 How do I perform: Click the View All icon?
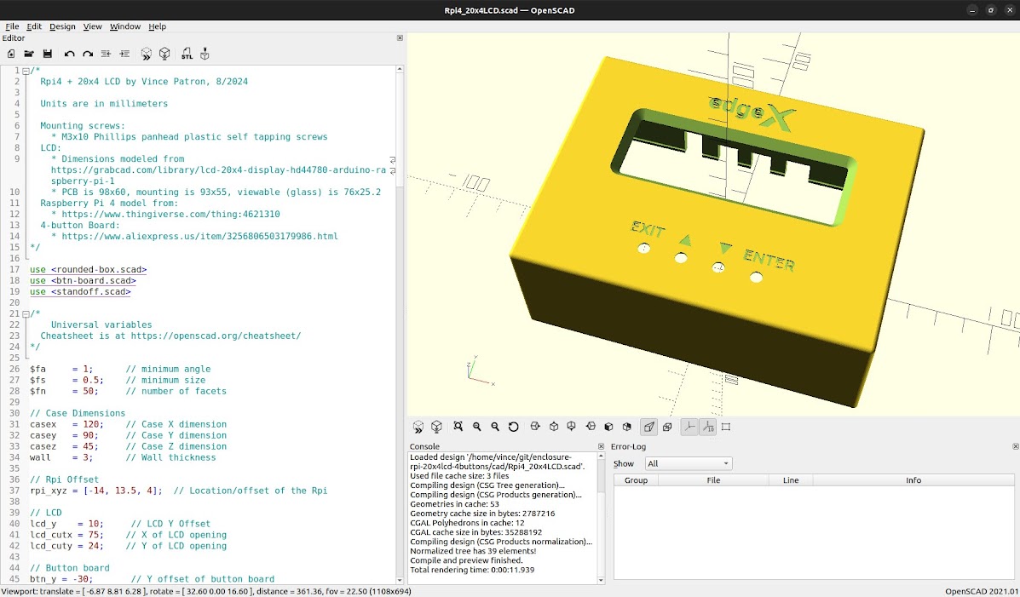coord(458,427)
